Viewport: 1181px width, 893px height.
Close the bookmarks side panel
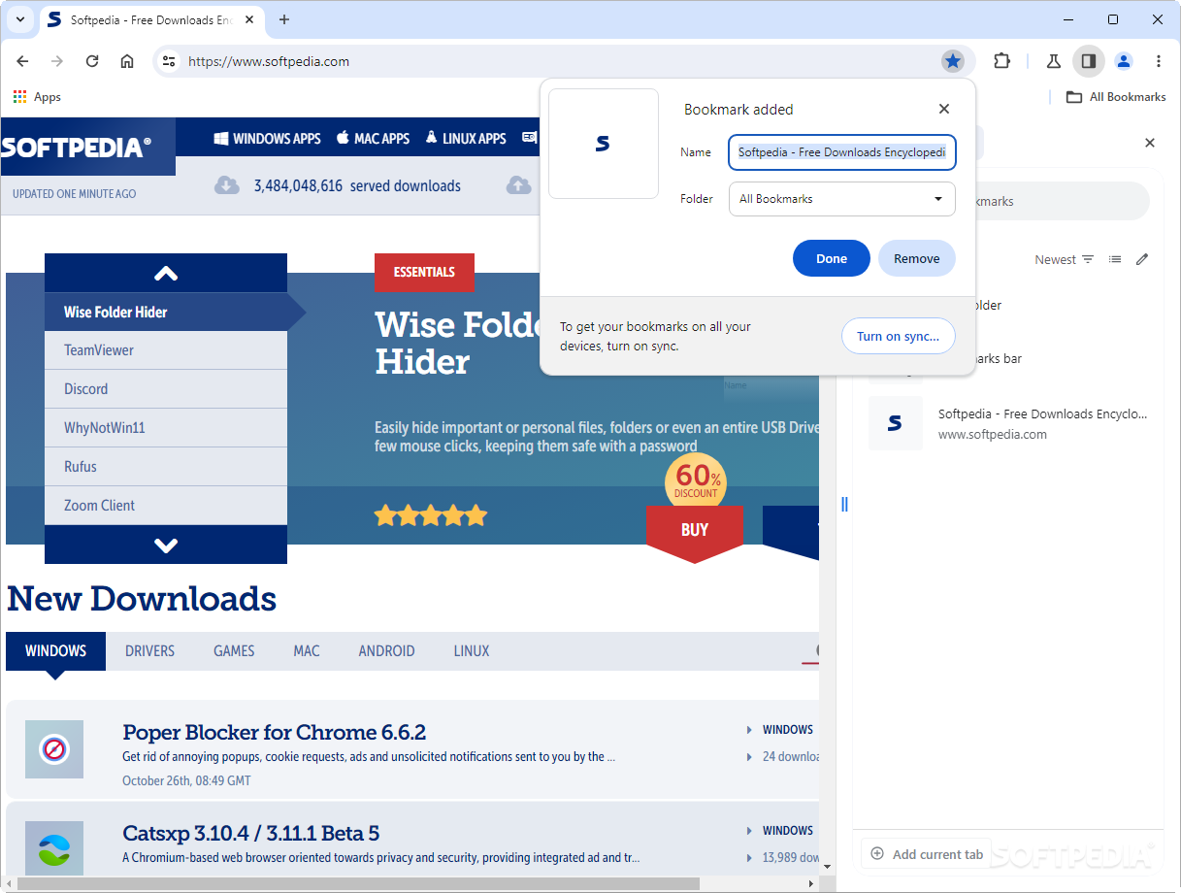tap(1150, 143)
